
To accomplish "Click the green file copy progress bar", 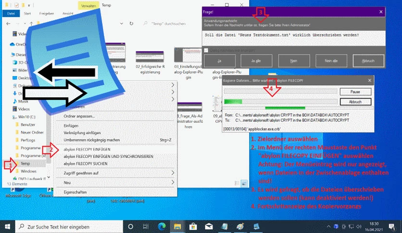I will click(281, 102).
